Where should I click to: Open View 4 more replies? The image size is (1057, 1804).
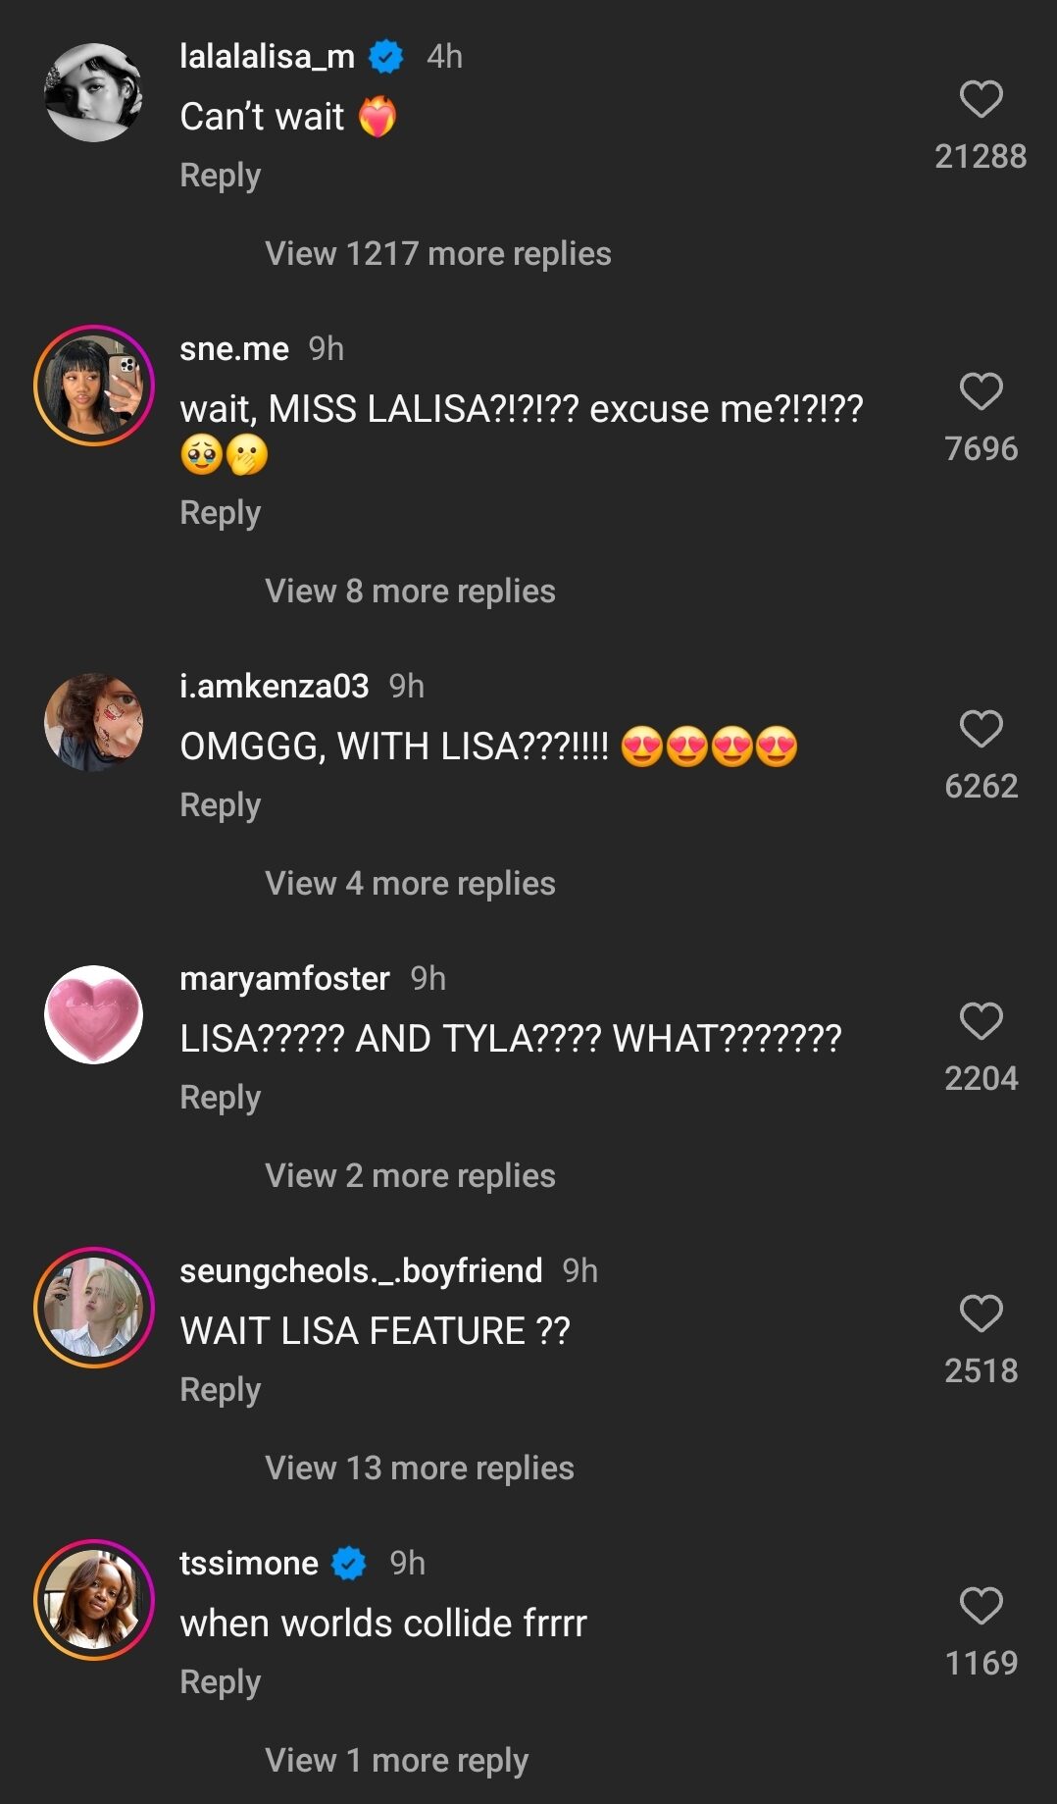click(410, 884)
